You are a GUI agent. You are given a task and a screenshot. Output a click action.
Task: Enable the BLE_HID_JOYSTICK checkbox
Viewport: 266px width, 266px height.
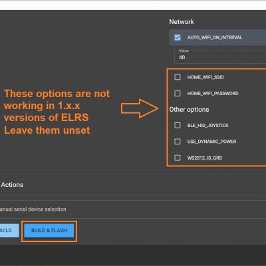coord(178,125)
